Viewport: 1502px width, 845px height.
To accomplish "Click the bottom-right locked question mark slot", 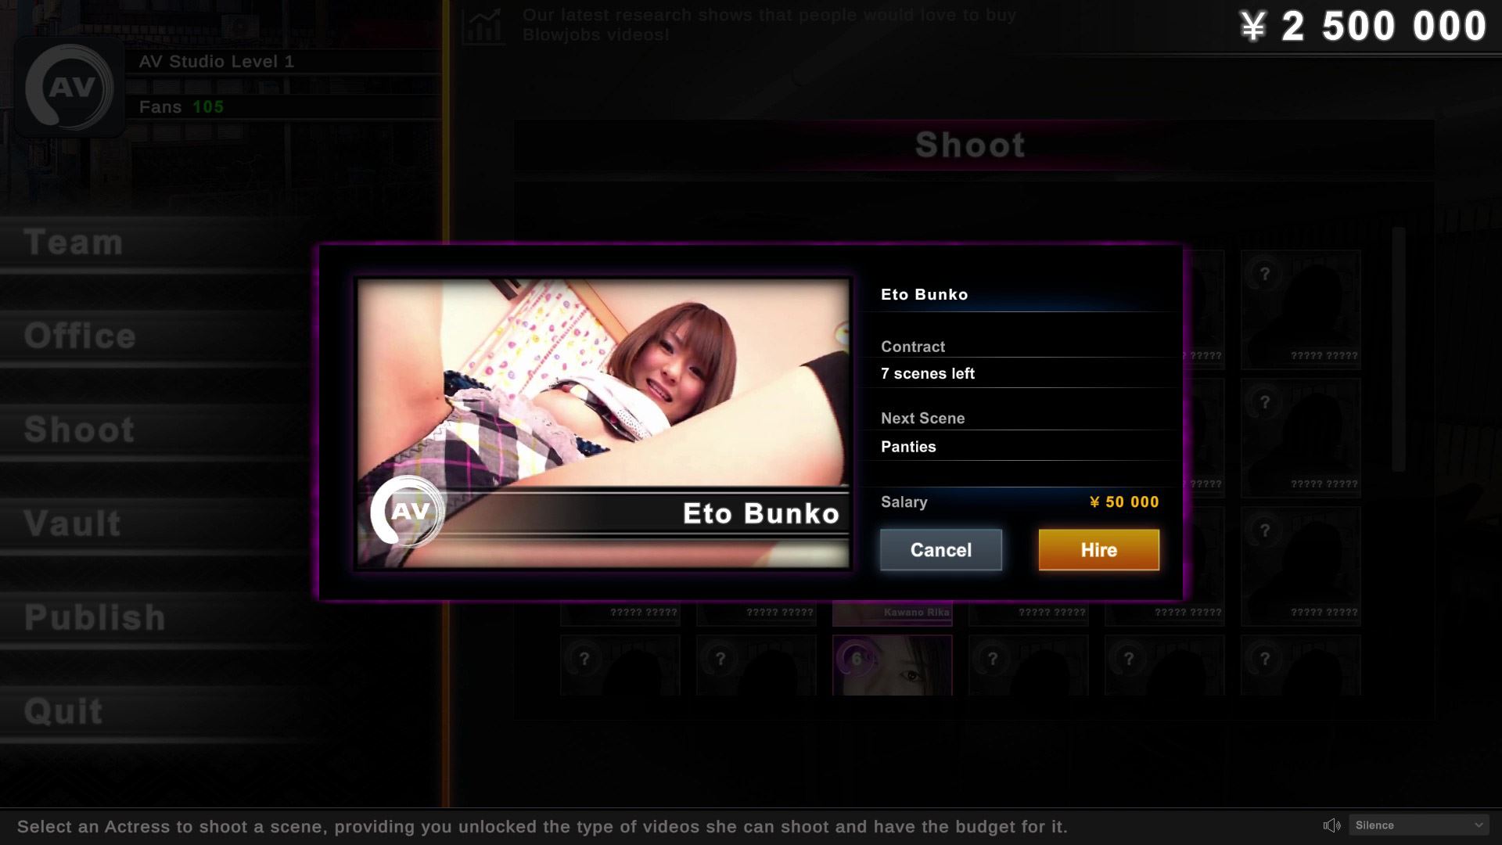I will coord(1300,665).
